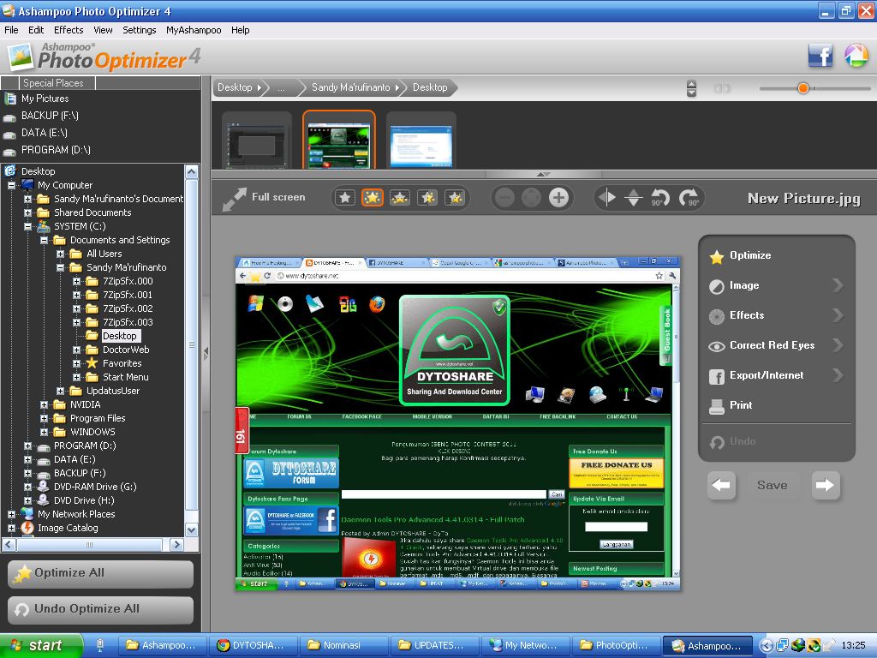Rotate picture 90° counterclockwise

(660, 198)
